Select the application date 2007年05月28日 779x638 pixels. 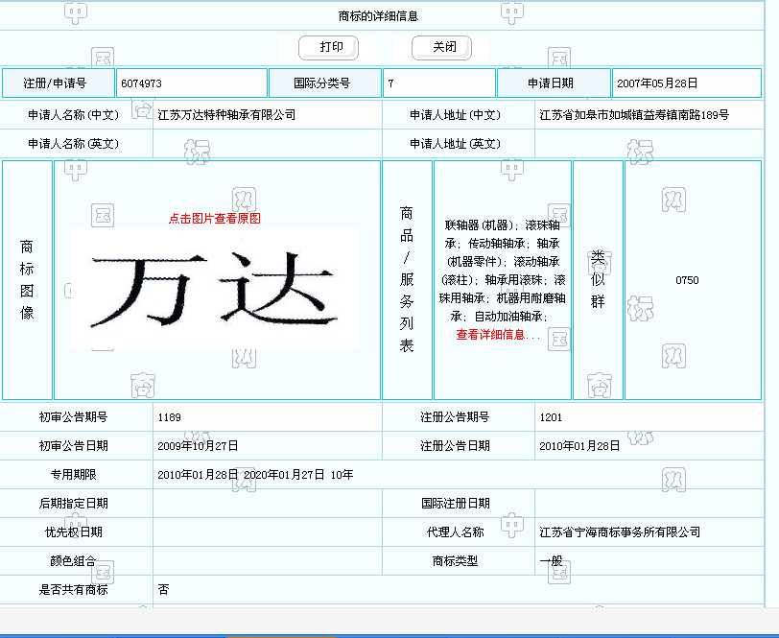(687, 83)
